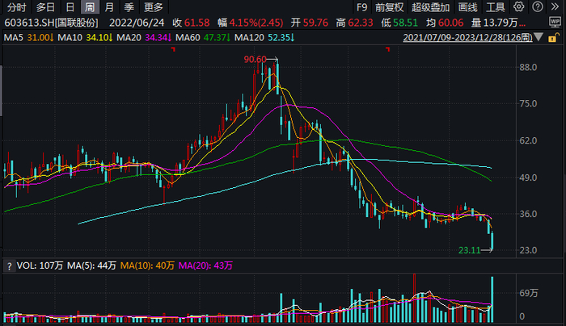
Task: Click the 90.60 high price marker
Action: coord(255,59)
